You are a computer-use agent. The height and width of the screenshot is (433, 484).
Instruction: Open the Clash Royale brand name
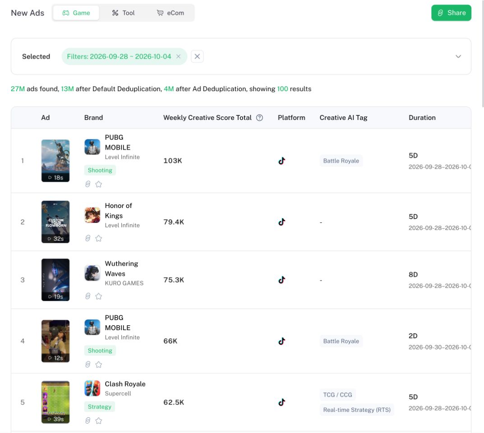pyautogui.click(x=125, y=384)
